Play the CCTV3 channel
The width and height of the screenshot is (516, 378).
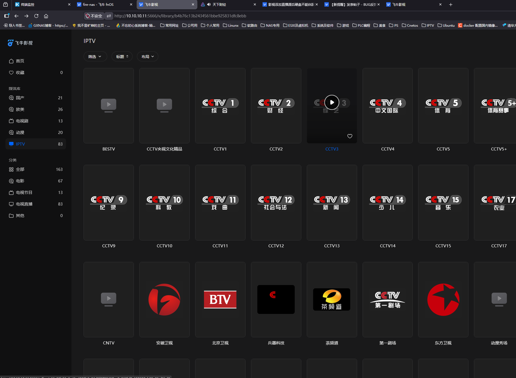pos(332,102)
